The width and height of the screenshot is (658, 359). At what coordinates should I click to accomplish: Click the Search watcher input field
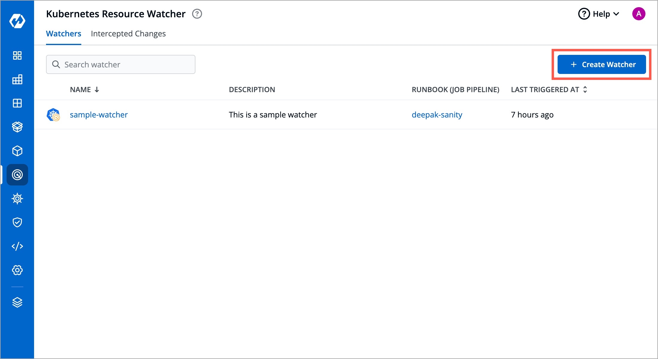pos(121,64)
